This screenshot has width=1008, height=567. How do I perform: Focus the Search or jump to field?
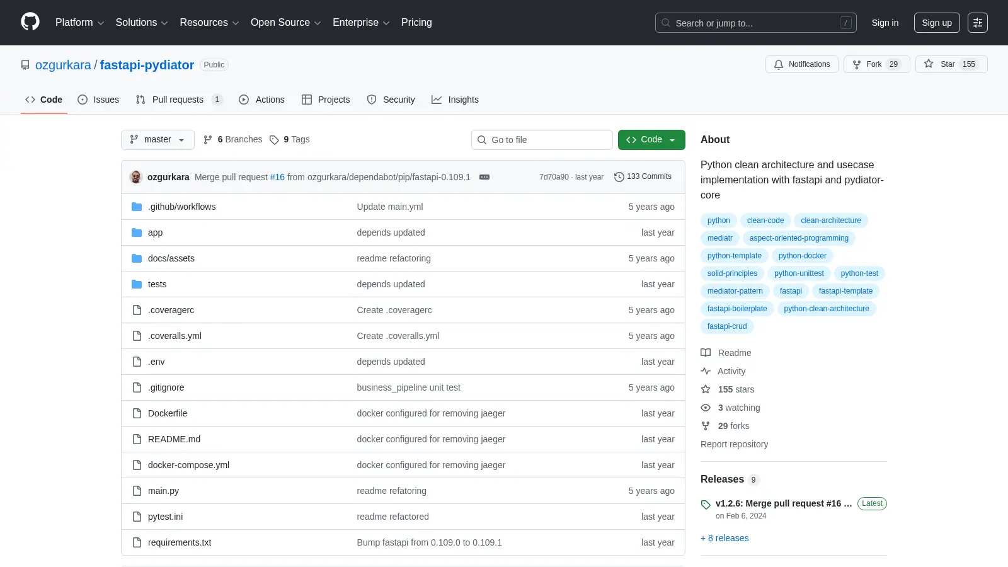point(756,23)
